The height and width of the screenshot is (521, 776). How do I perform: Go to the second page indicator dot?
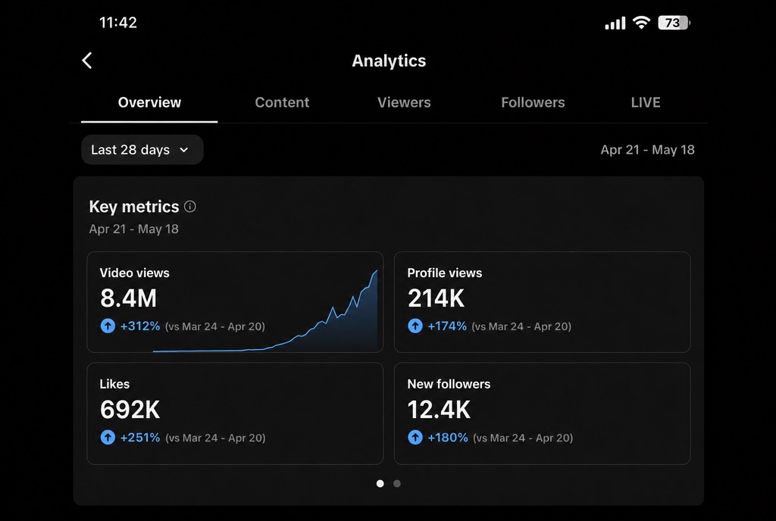pos(397,483)
